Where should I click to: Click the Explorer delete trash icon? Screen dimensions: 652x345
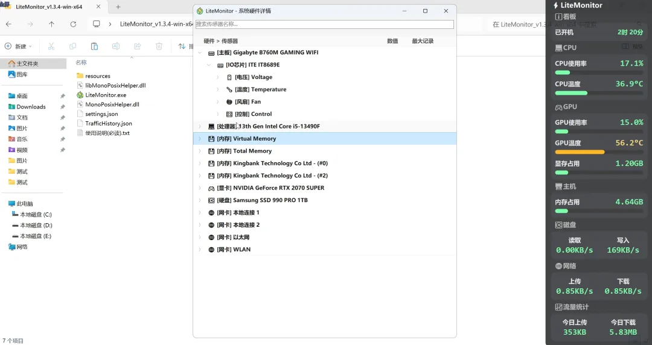coord(159,46)
